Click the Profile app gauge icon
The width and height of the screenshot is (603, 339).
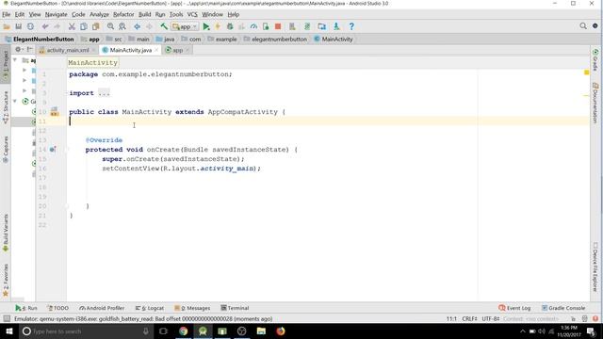coord(253,26)
